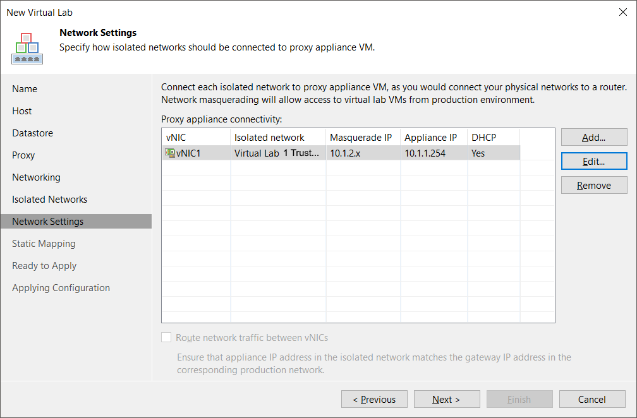
Task: Select the vNIC1 row name
Action: click(188, 153)
